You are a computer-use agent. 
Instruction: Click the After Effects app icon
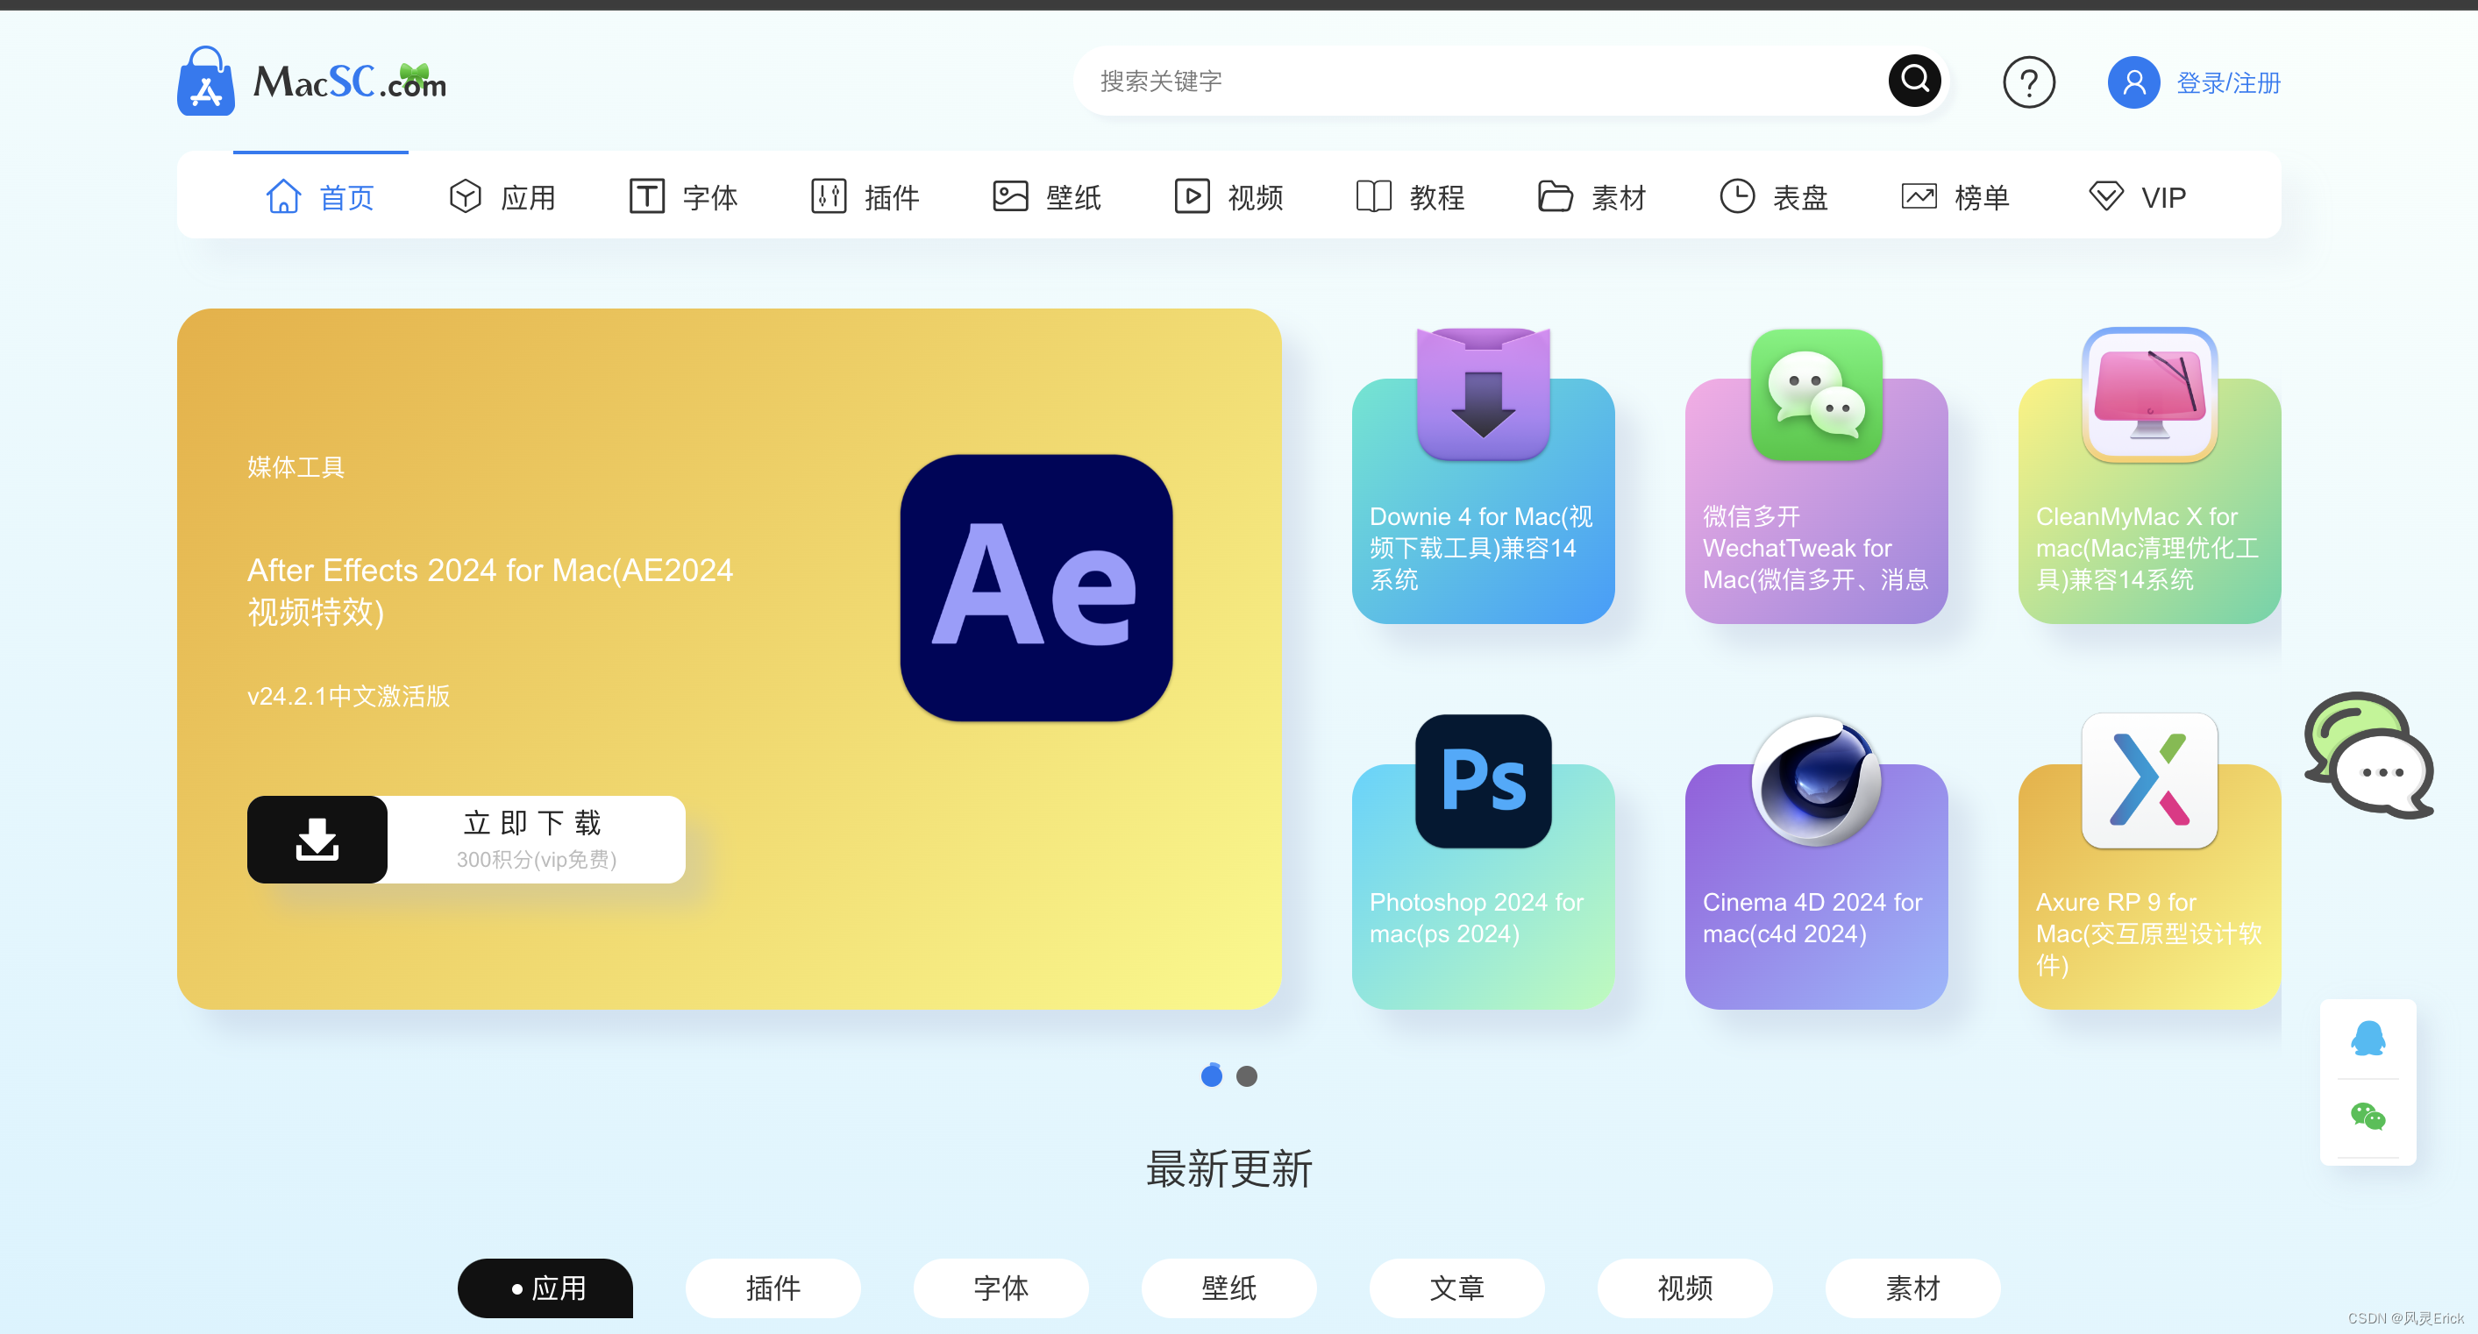[1035, 587]
